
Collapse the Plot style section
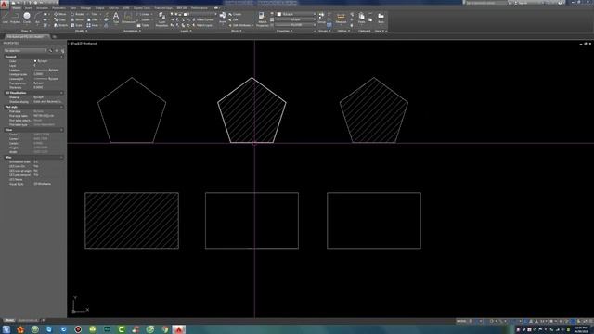point(61,108)
